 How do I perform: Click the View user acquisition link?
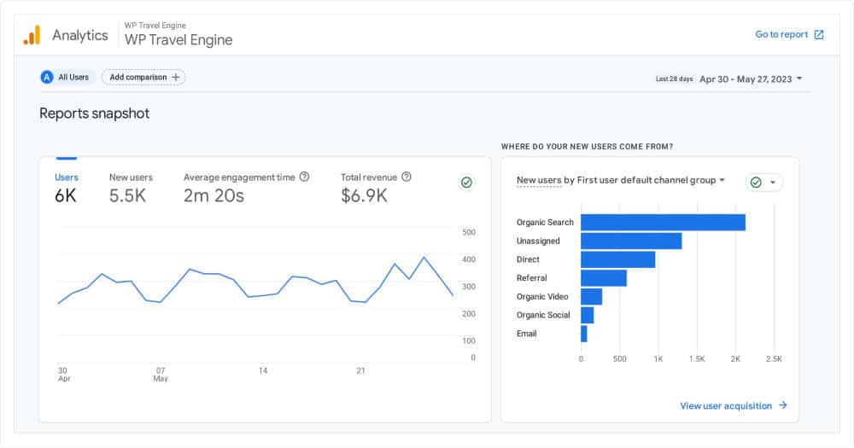coord(726,406)
